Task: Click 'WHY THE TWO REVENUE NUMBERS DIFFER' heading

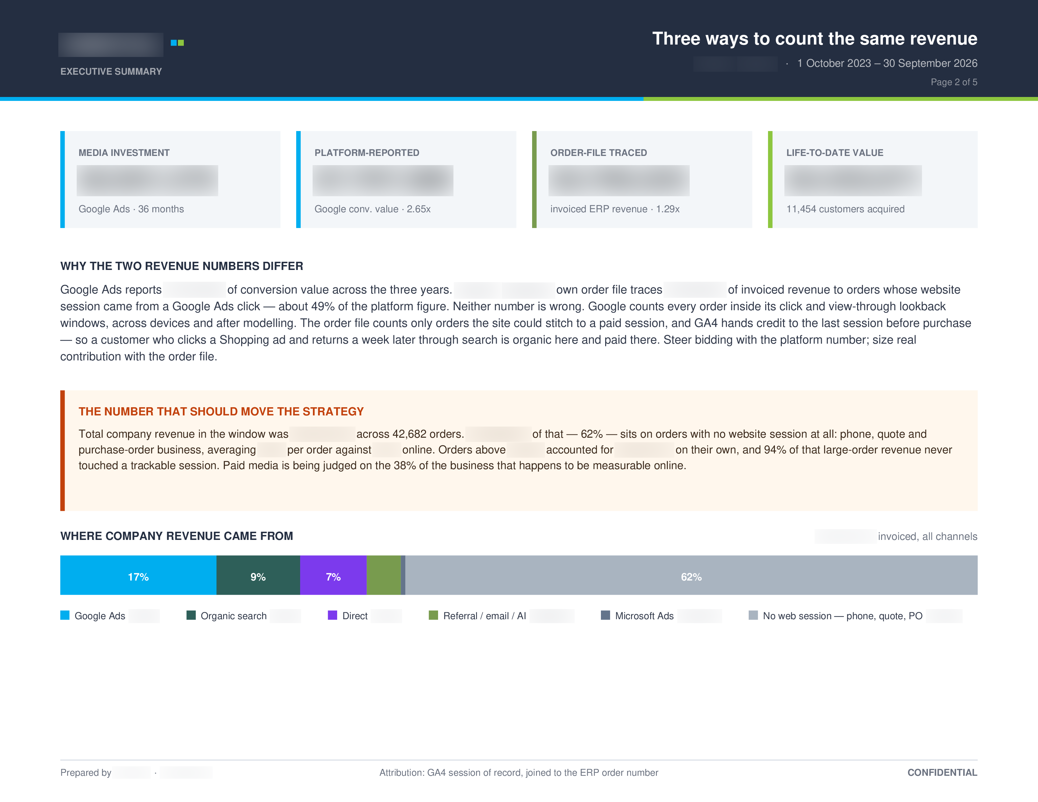Action: click(x=182, y=266)
